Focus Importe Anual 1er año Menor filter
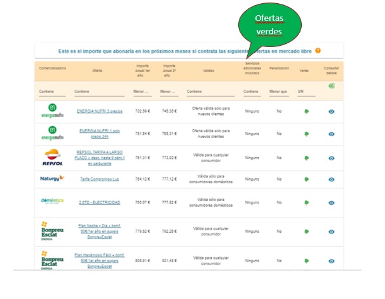 142,92
